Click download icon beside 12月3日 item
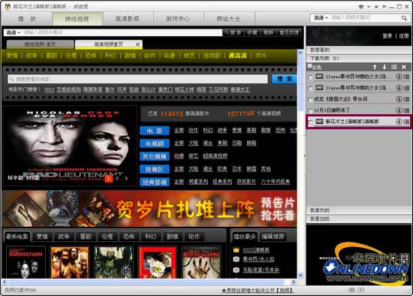Image resolution: width=413 pixels, height=296 pixels. [x=399, y=110]
